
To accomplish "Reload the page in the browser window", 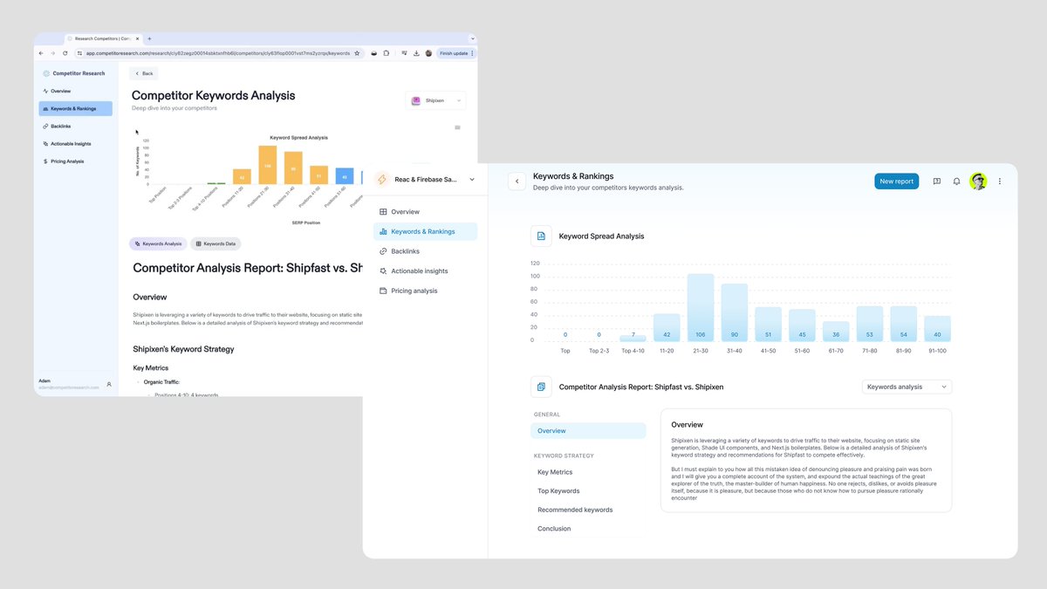I will pos(65,53).
